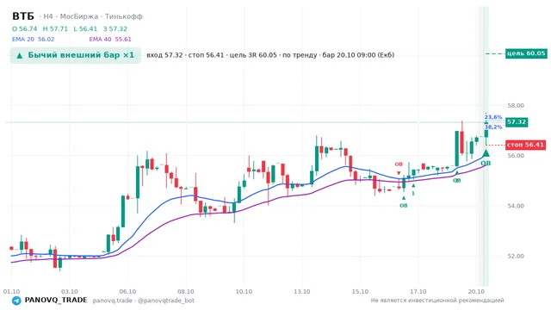551x310 pixels.
Task: Click the red OB down-arrow marker
Action: 399,173
